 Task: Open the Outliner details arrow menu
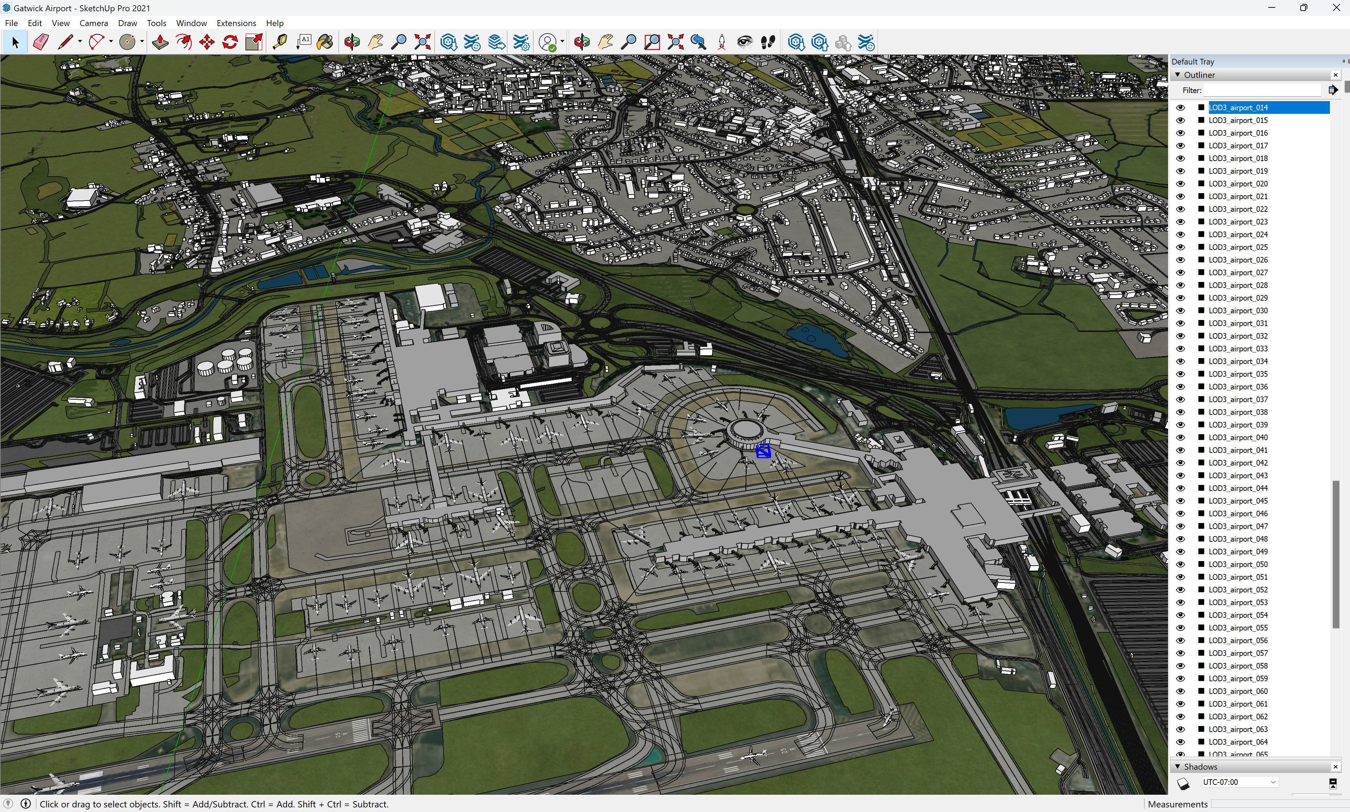1333,90
